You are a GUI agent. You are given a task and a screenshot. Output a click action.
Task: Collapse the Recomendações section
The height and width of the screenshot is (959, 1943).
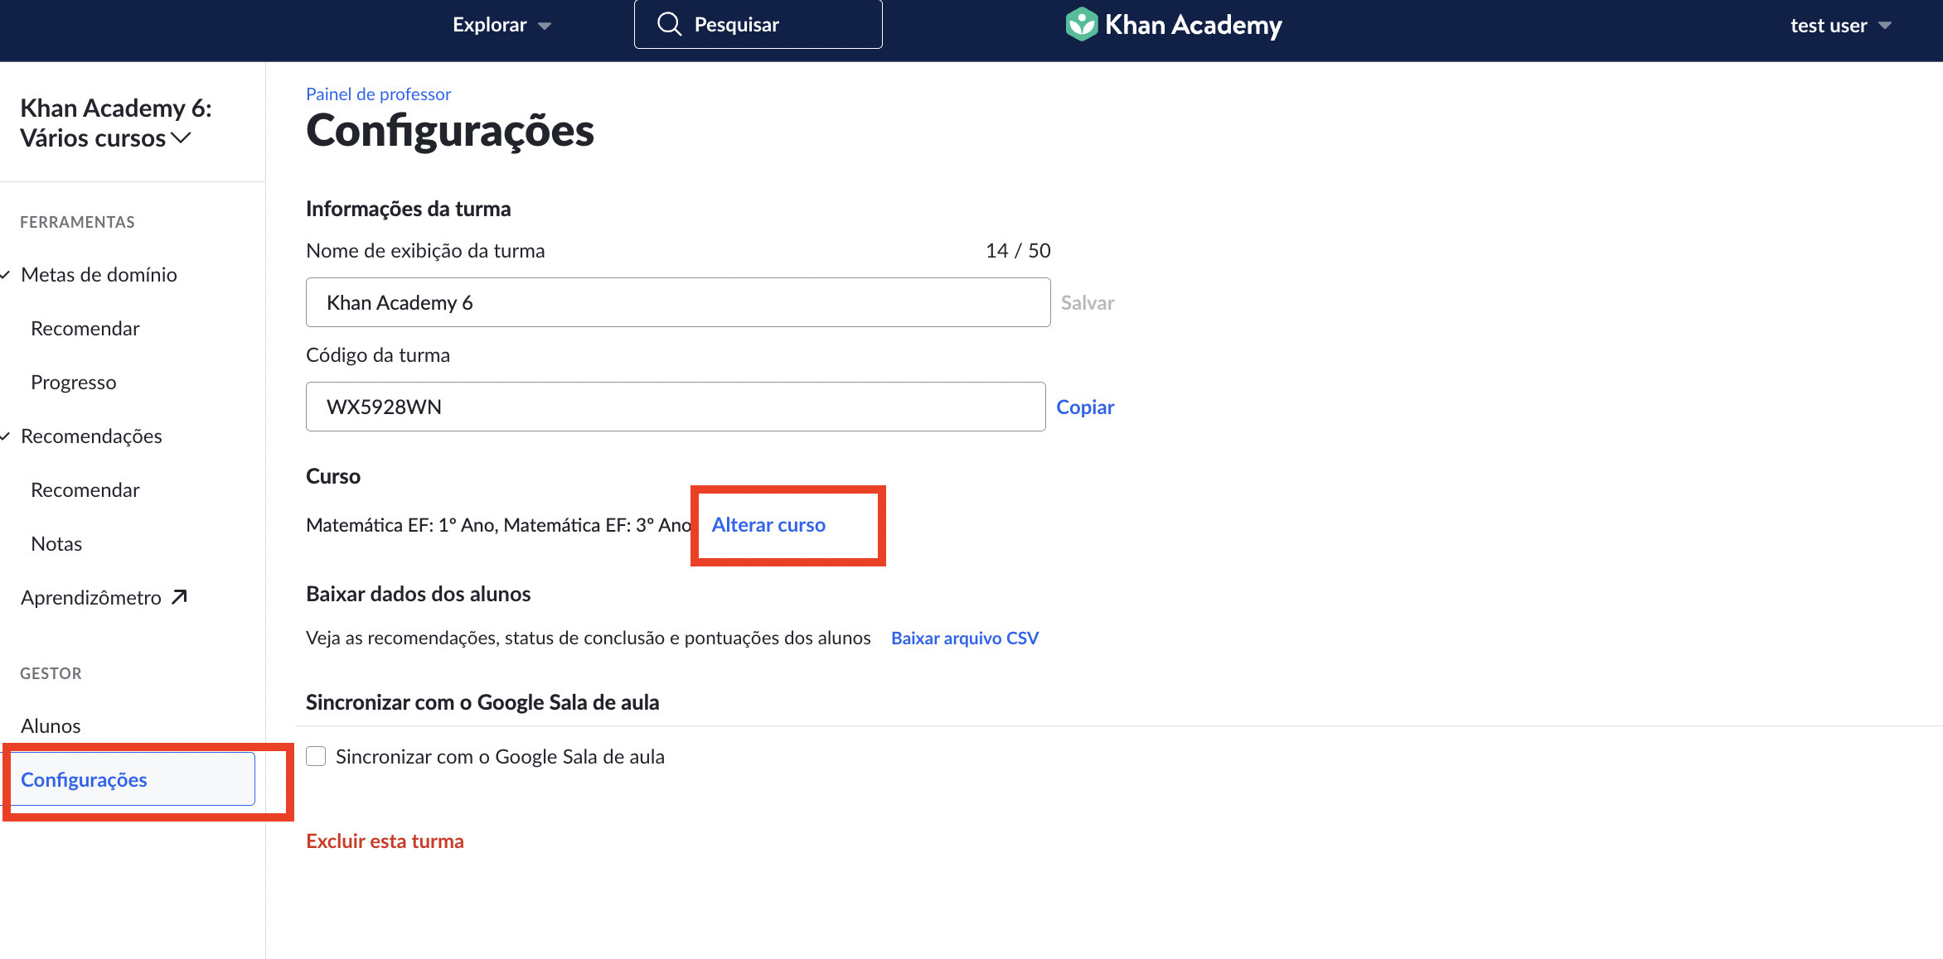point(6,436)
